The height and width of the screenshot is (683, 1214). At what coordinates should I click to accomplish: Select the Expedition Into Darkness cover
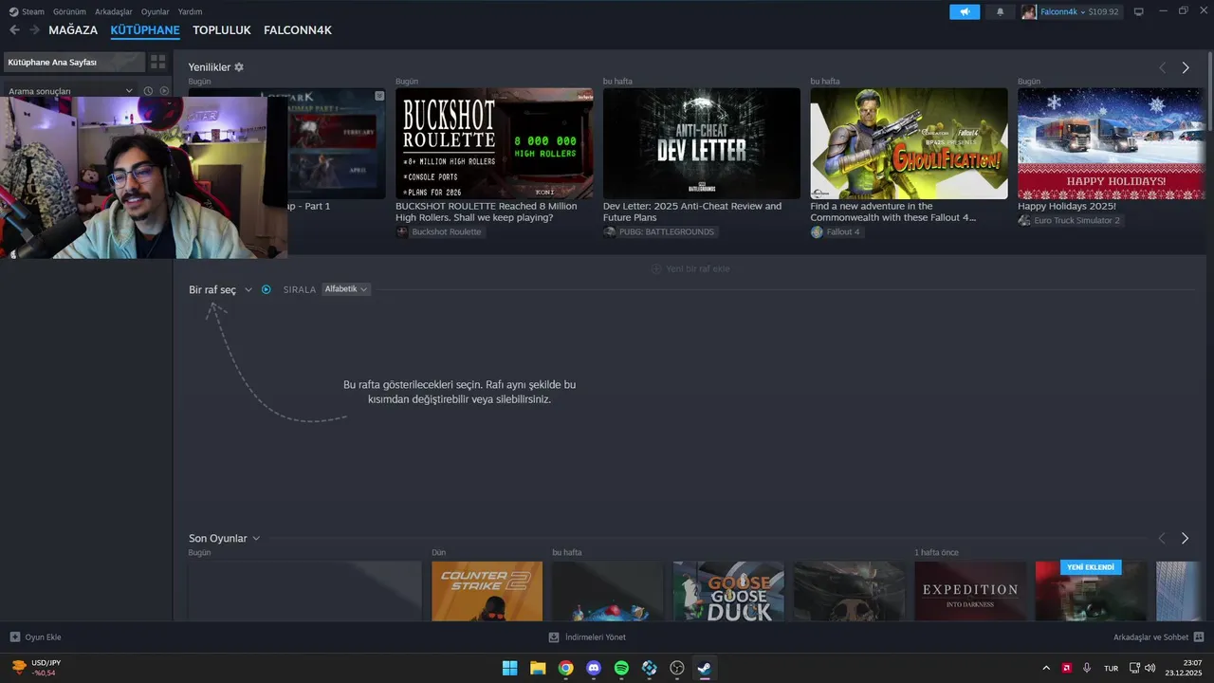[x=970, y=591]
